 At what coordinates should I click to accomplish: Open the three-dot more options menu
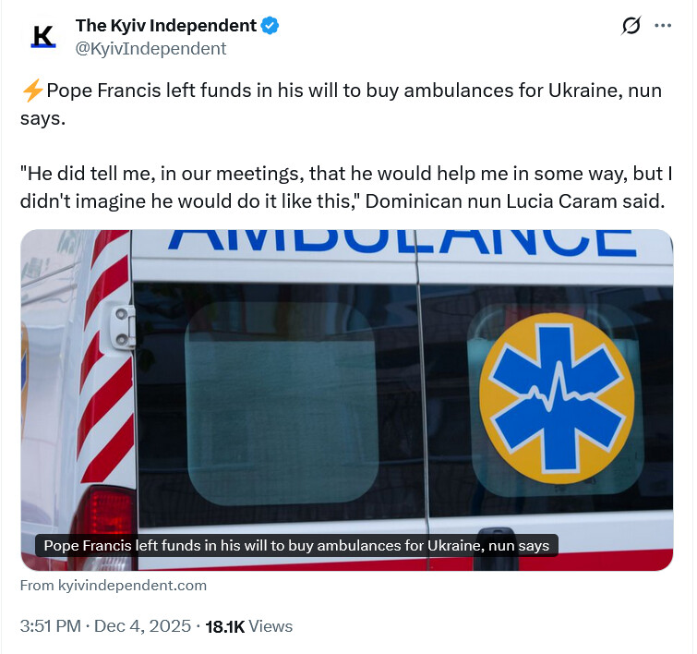click(x=663, y=25)
